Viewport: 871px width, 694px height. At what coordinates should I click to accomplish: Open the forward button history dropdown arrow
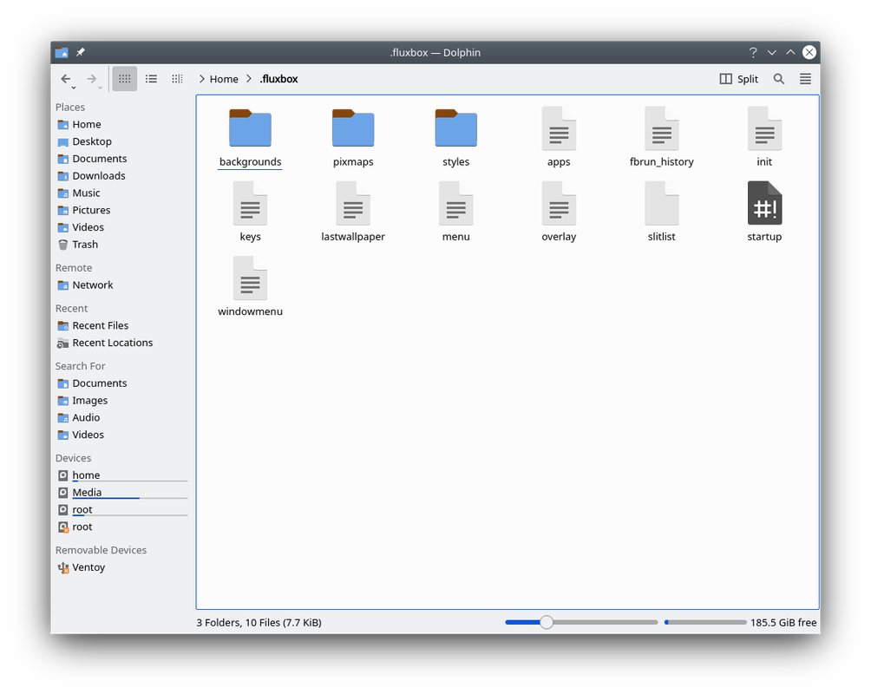[x=100, y=88]
